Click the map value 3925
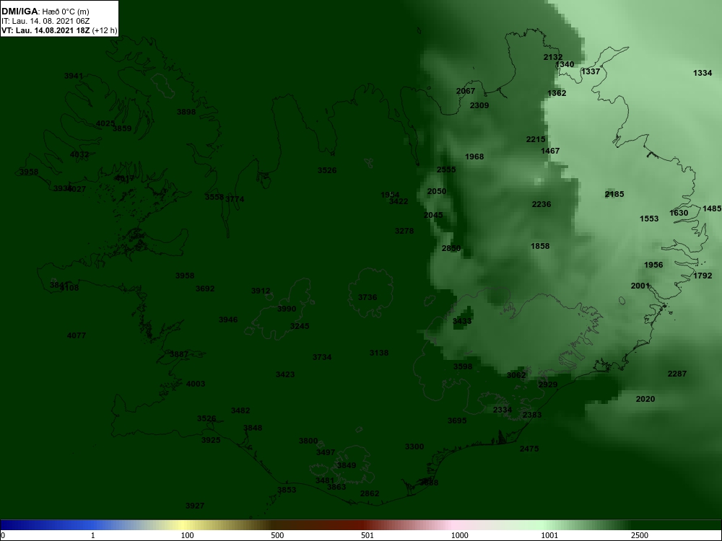This screenshot has width=722, height=541. pyautogui.click(x=211, y=440)
